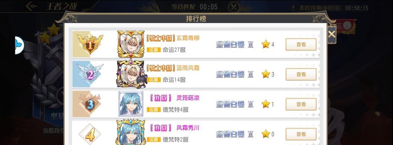Viewport: 393px width, 145px height.
Task: Click the player name 灵筠菇凉
Action: click(188, 98)
